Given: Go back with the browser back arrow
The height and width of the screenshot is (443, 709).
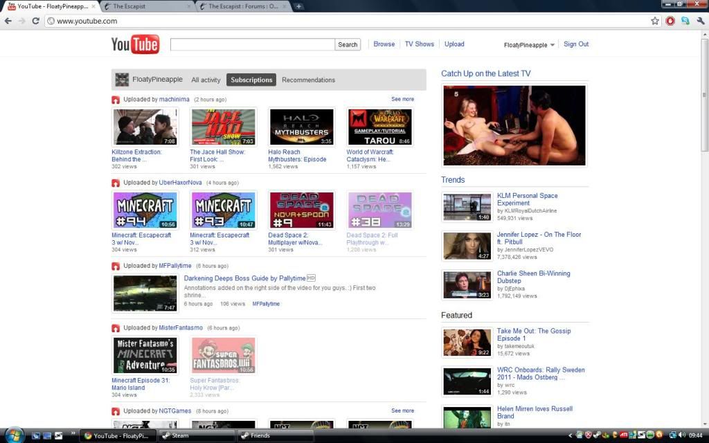Looking at the screenshot, I should pos(8,21).
